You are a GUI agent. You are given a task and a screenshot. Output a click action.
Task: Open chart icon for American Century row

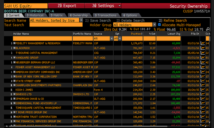(x=203, y=72)
